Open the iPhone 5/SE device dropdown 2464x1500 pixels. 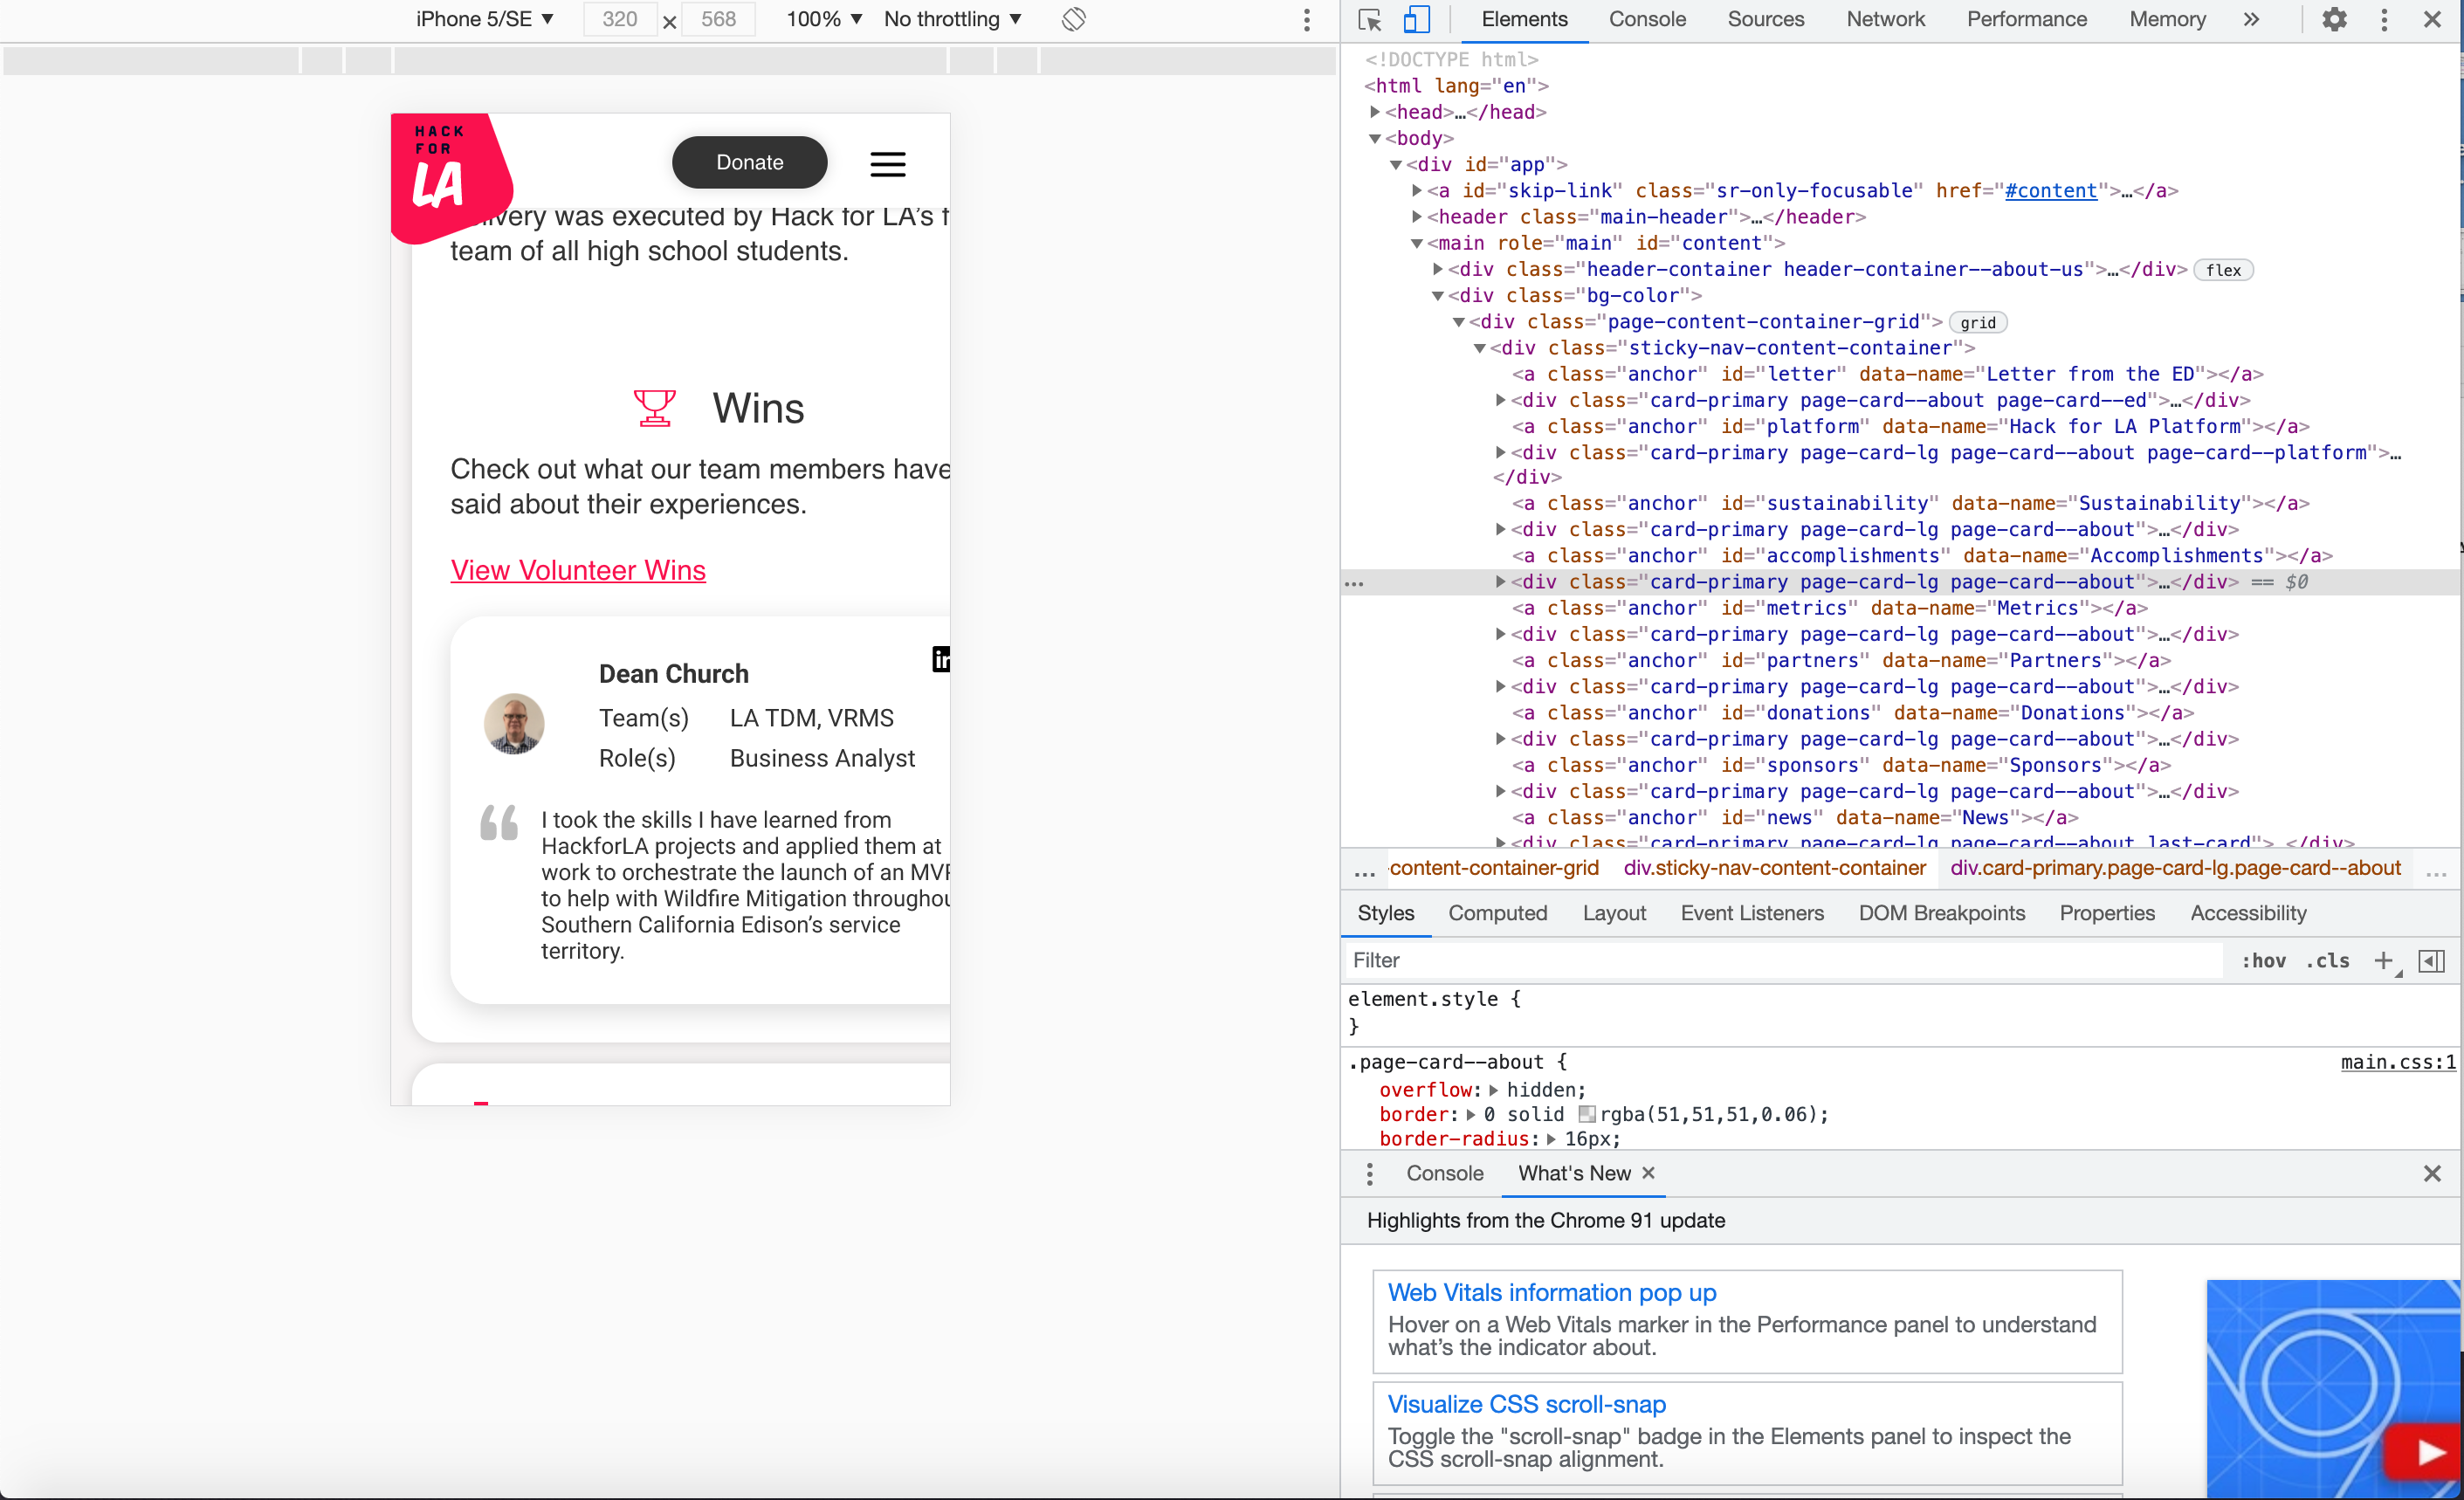coord(484,20)
